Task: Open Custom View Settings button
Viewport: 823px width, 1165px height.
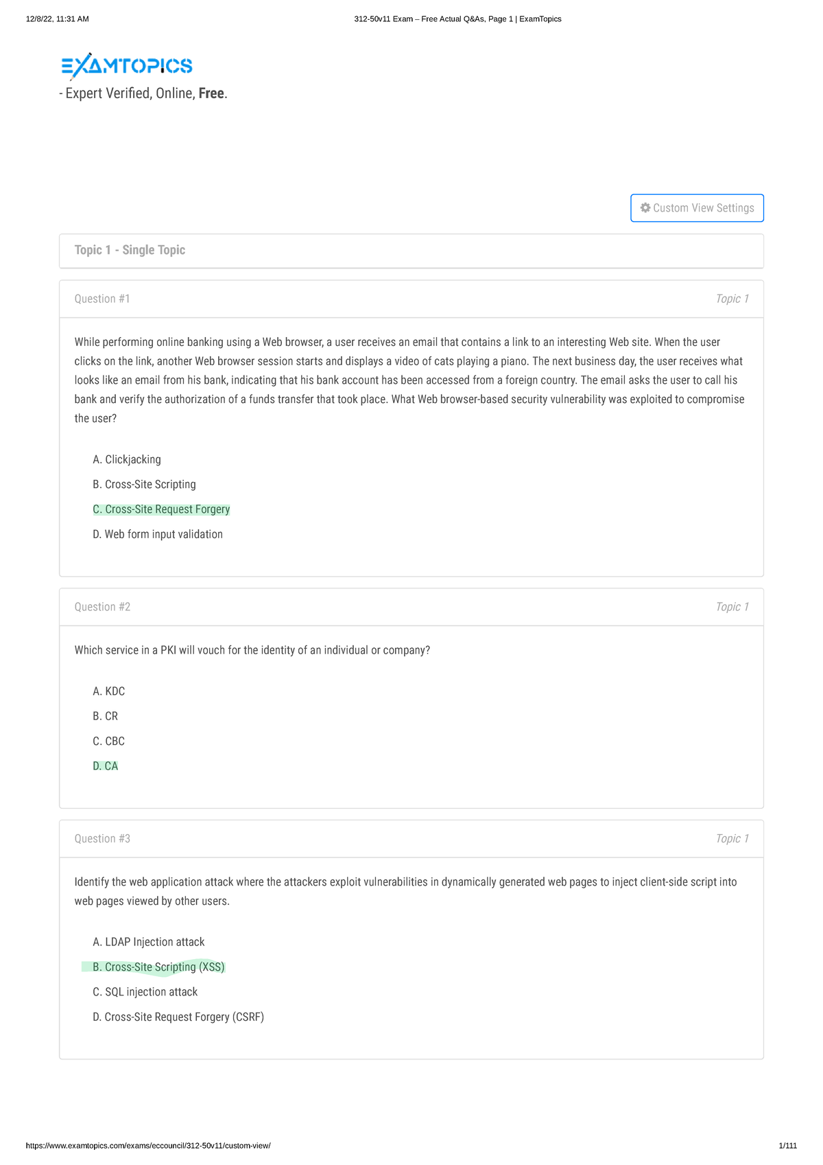Action: pos(697,208)
